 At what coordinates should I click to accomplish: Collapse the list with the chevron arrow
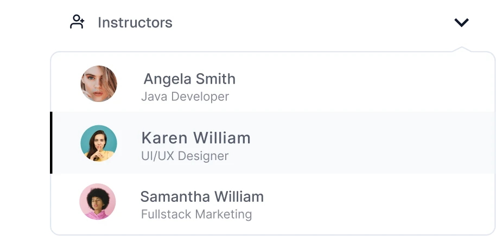coord(461,22)
